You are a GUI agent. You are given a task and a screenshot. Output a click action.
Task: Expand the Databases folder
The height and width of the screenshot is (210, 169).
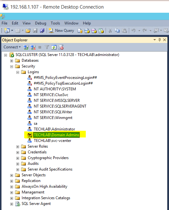pos(12,61)
